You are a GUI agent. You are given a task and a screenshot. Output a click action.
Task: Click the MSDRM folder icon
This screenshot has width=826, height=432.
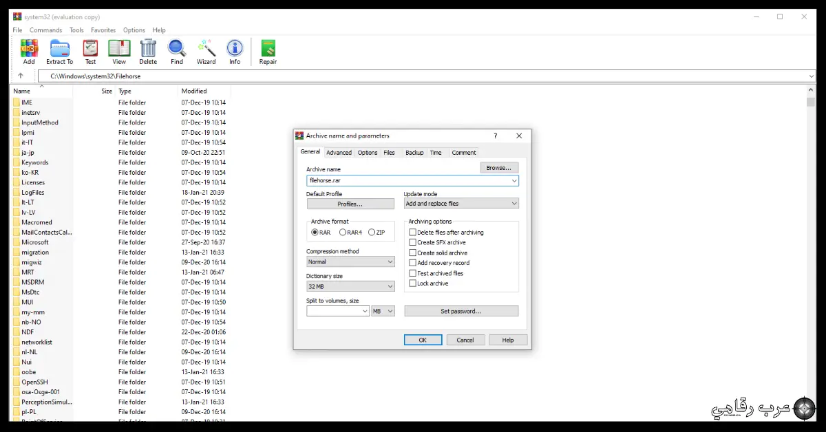click(x=17, y=282)
